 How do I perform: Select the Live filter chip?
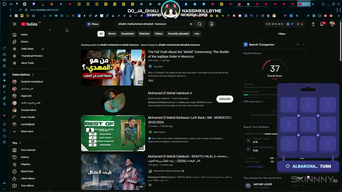click(x=197, y=34)
